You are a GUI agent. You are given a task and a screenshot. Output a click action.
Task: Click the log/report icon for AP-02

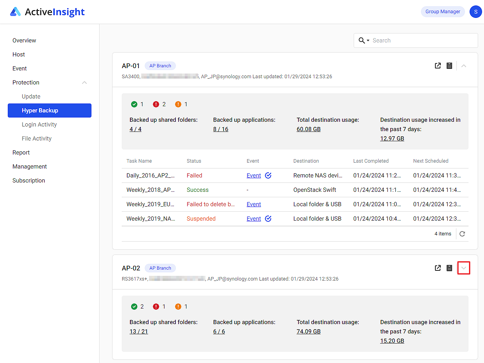pyautogui.click(x=449, y=268)
